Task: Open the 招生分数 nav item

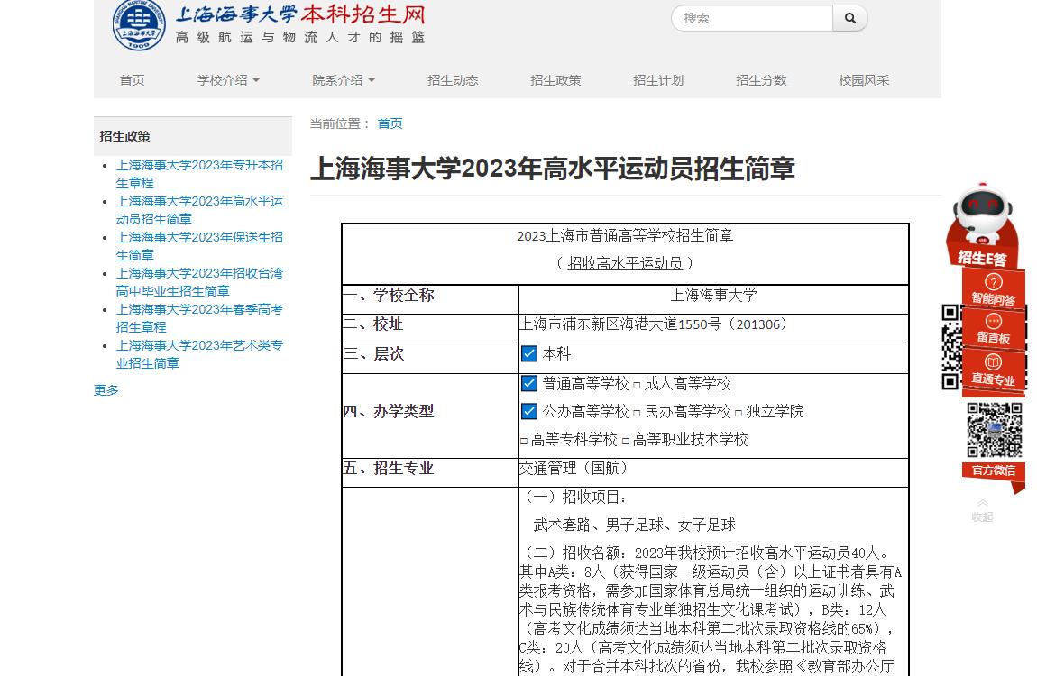Action: point(761,80)
